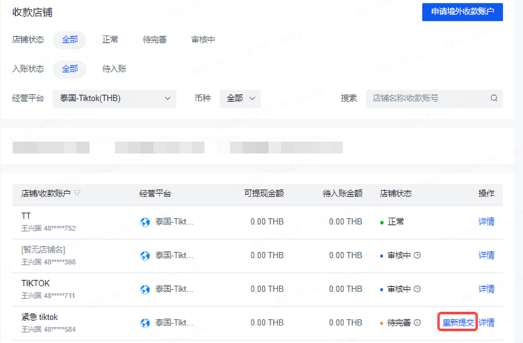Viewport: 523px width, 343px height.
Task: Select 全部 under 入账状态
Action: click(70, 69)
